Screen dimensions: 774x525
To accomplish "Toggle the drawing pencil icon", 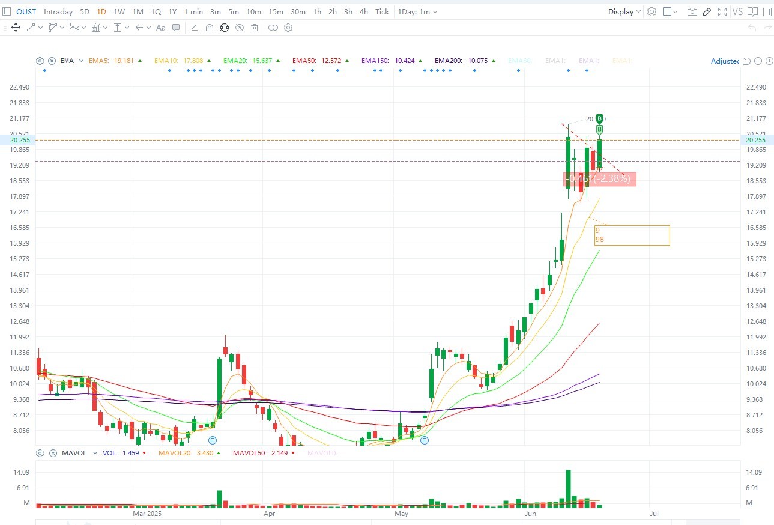I will pos(707,11).
